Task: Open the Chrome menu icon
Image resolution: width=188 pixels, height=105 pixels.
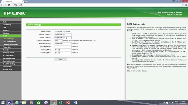Action: pyautogui.click(x=186, y=5)
